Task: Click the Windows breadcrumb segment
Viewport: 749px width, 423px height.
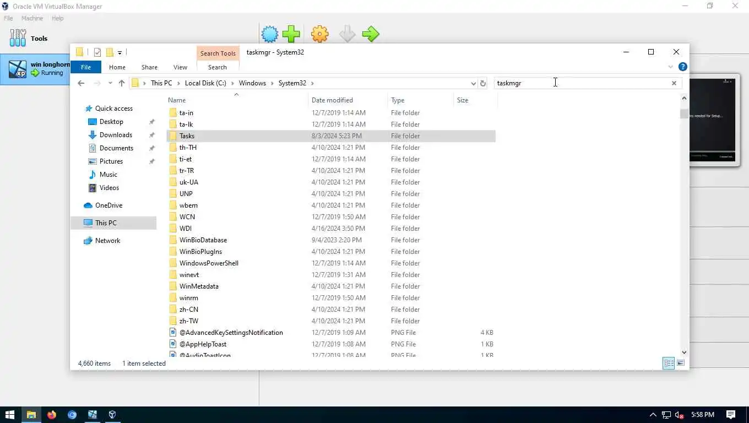Action: (x=252, y=83)
